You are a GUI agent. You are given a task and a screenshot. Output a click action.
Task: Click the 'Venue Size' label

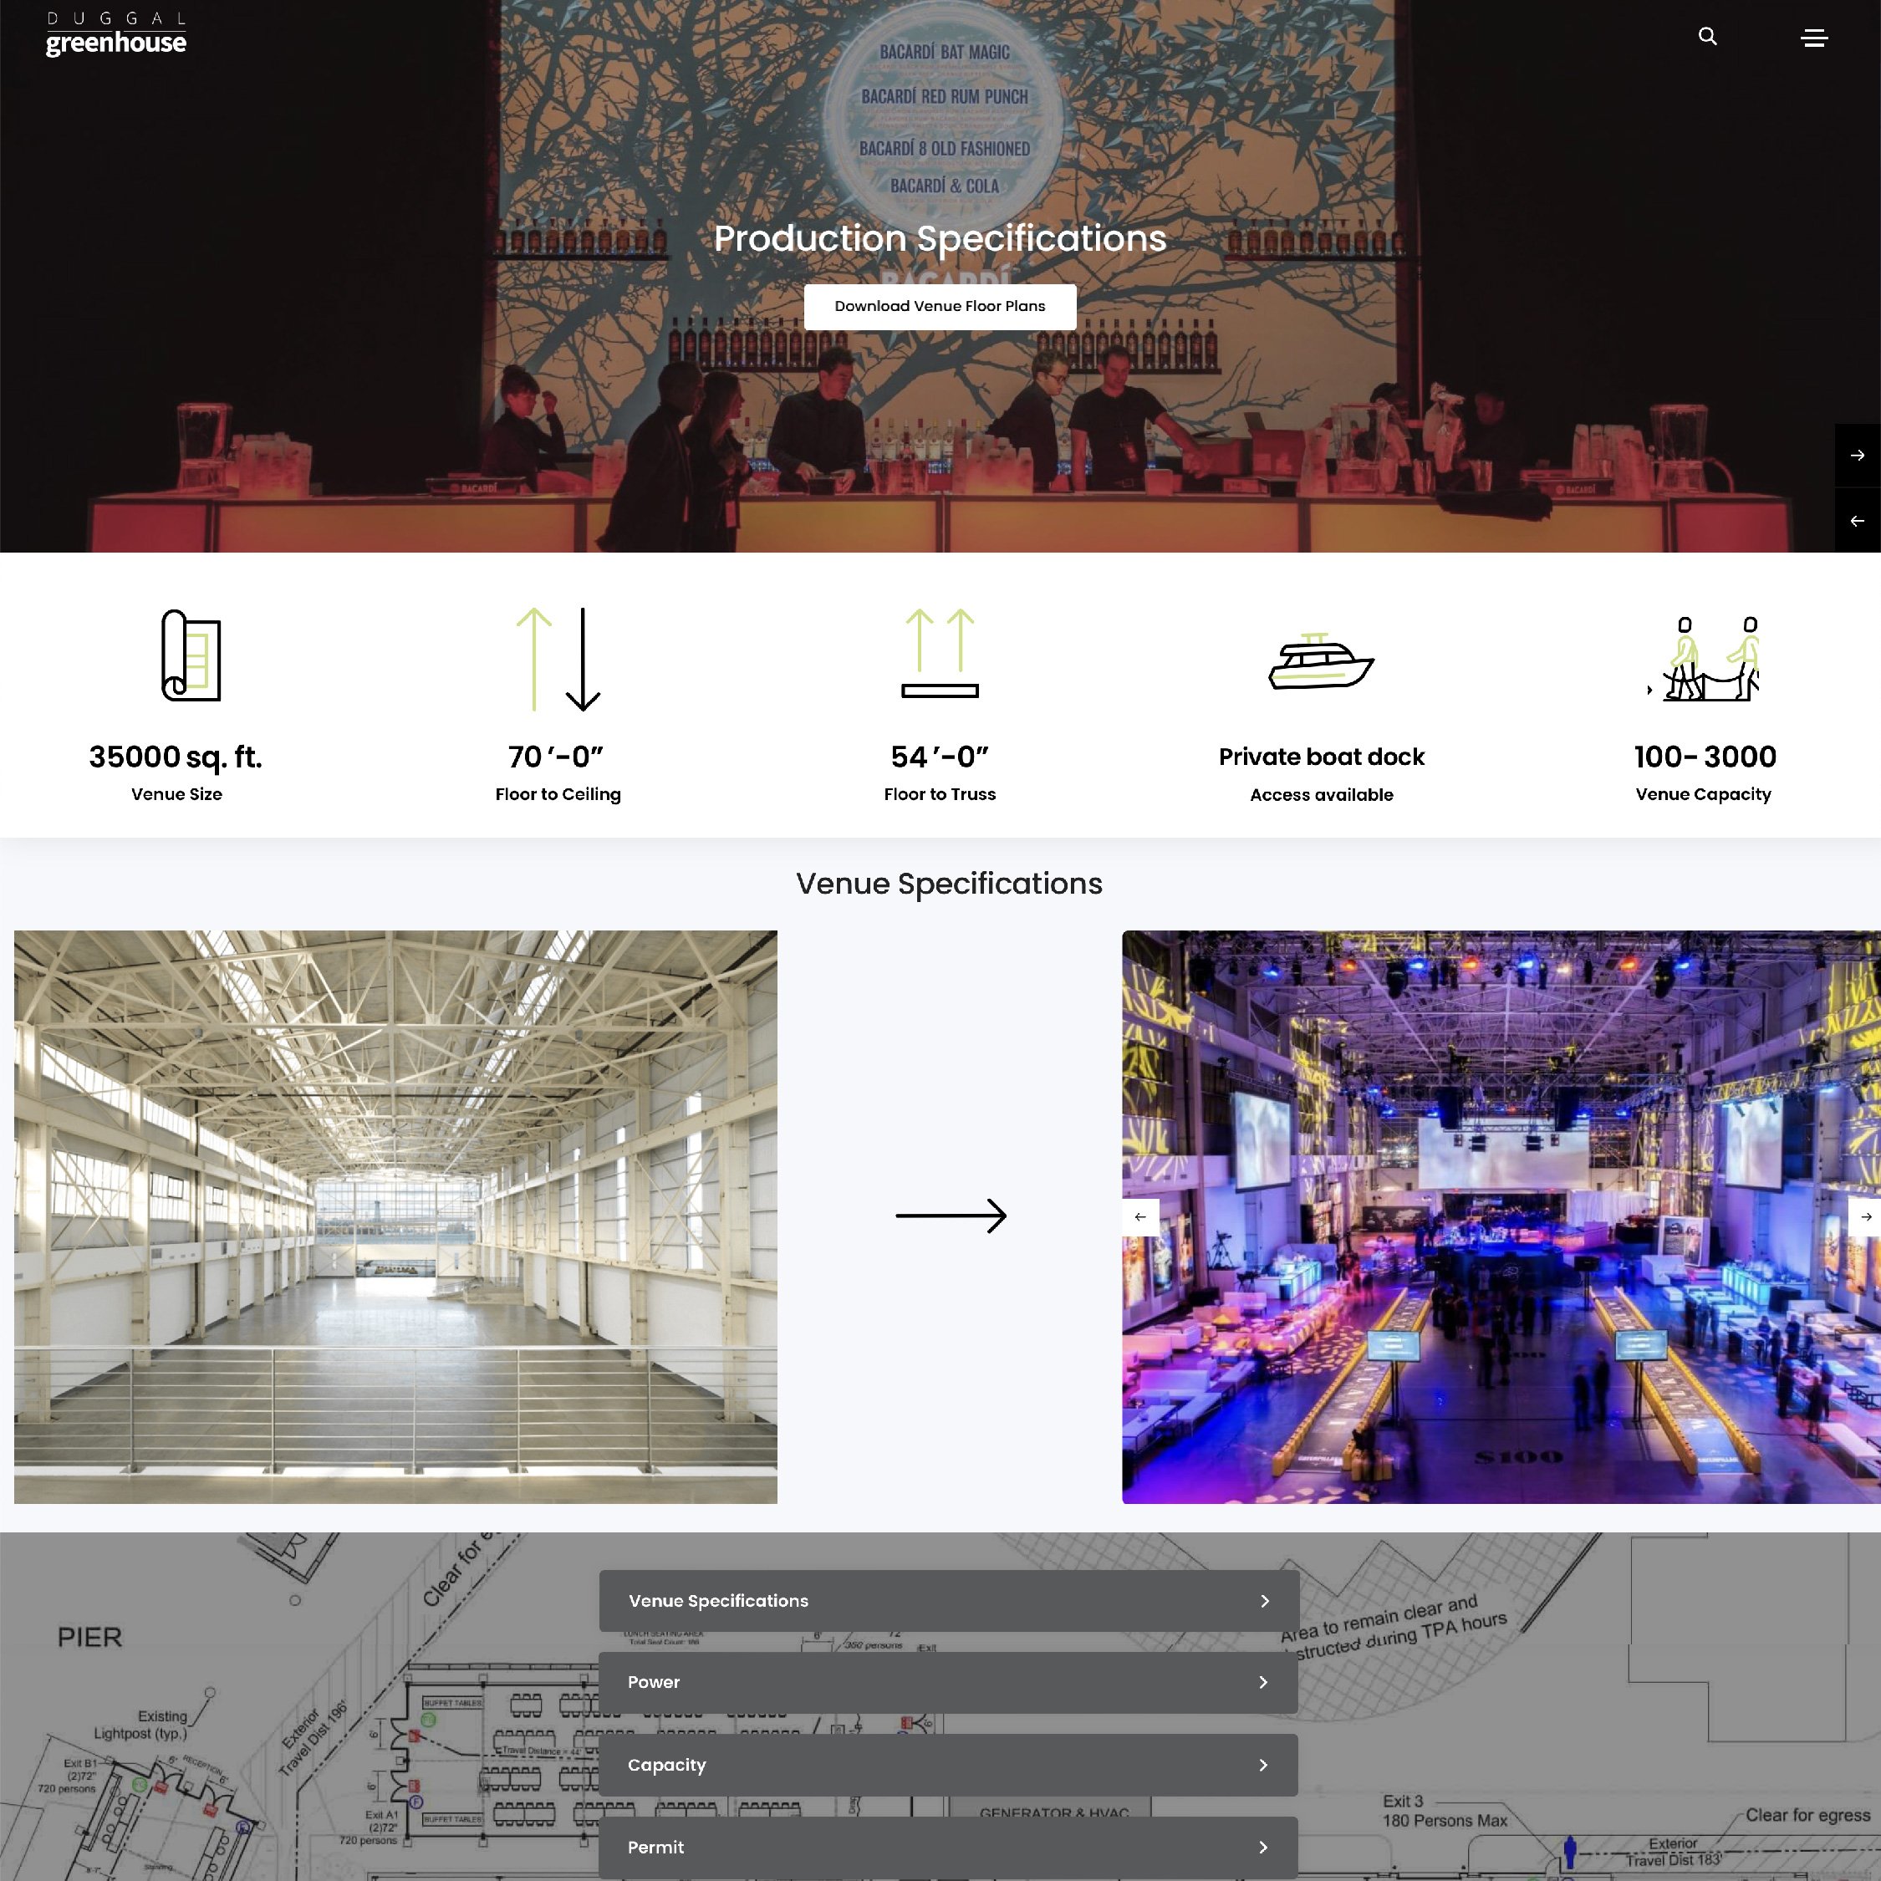[x=176, y=794]
